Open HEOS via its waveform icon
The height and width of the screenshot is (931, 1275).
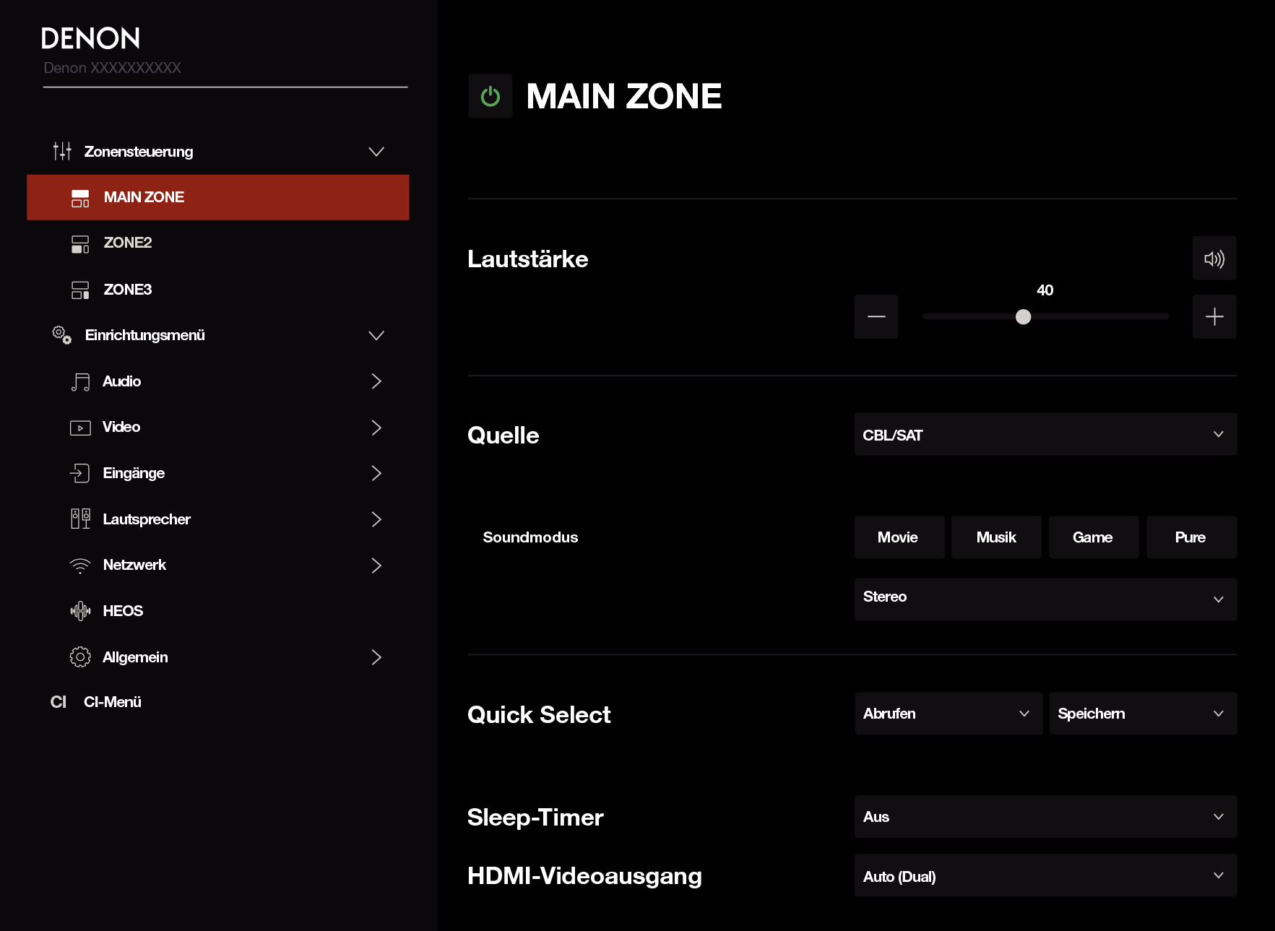(x=80, y=611)
